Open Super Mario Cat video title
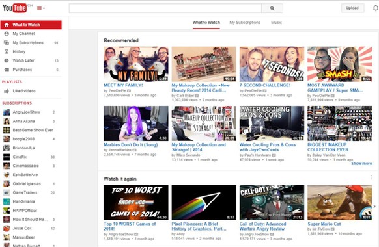The height and width of the screenshot is (247, 379). [324, 224]
